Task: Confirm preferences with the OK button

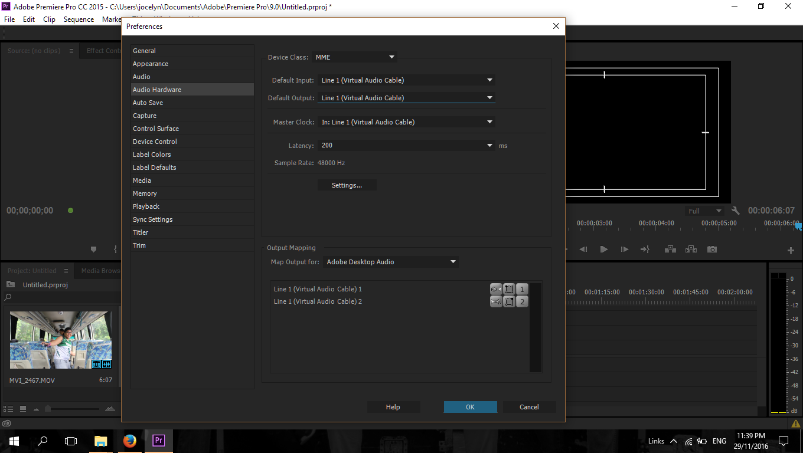Action: click(x=470, y=407)
